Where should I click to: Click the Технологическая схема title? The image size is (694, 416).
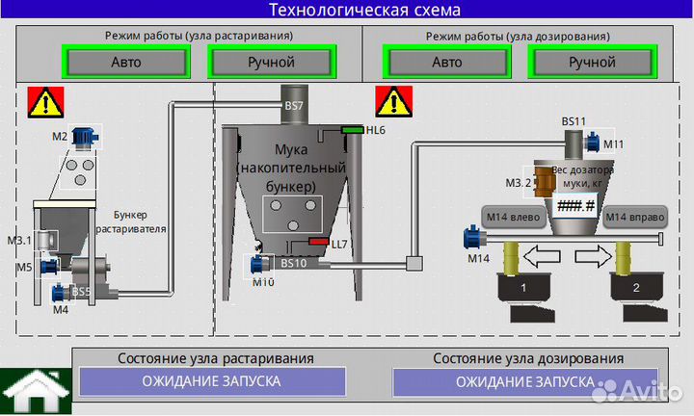[364, 10]
